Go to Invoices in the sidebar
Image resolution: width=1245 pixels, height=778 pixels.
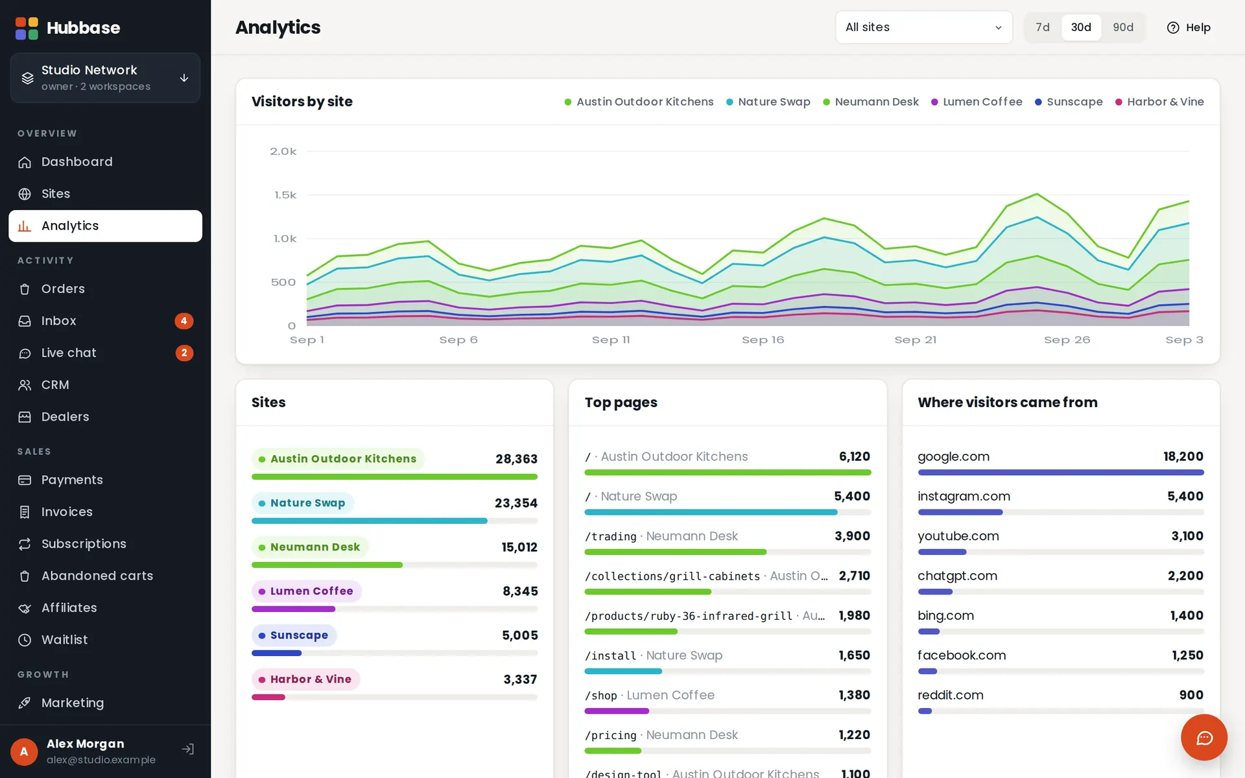click(105, 512)
